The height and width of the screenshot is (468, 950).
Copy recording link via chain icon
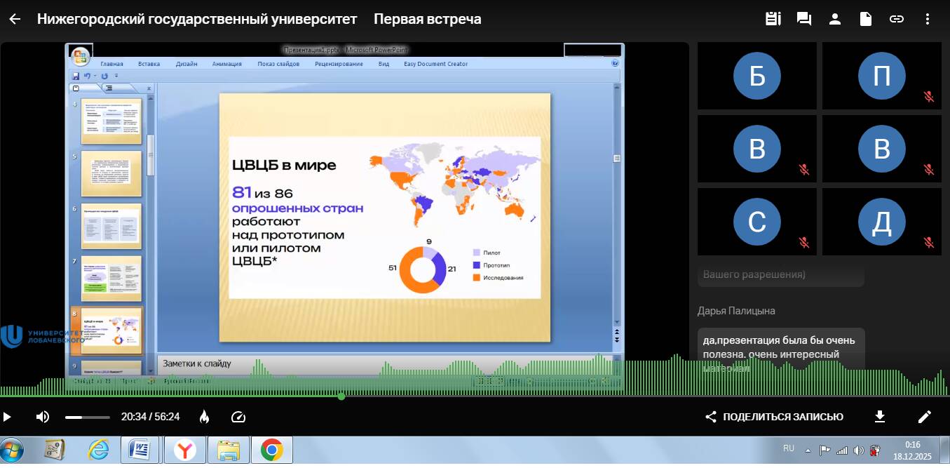(x=897, y=19)
